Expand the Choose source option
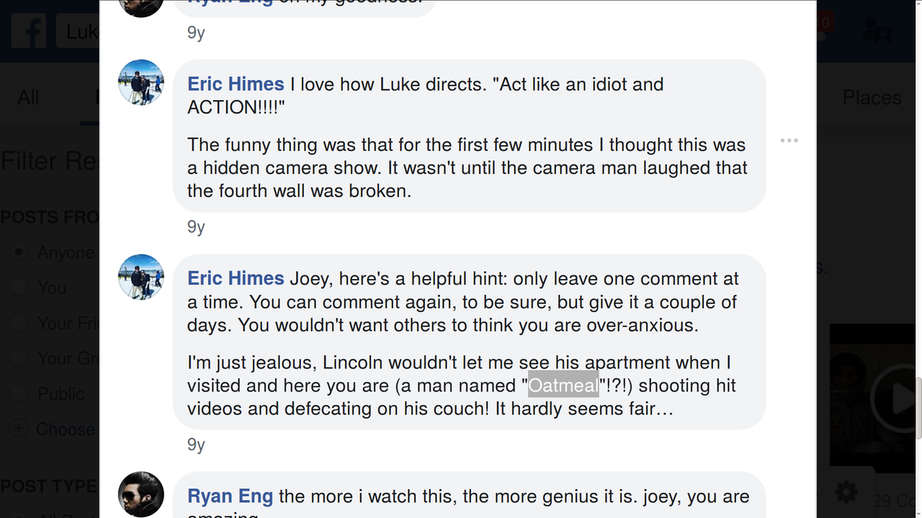 (19, 429)
